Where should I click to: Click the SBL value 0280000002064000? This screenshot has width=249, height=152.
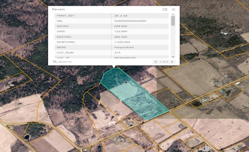point(130,21)
